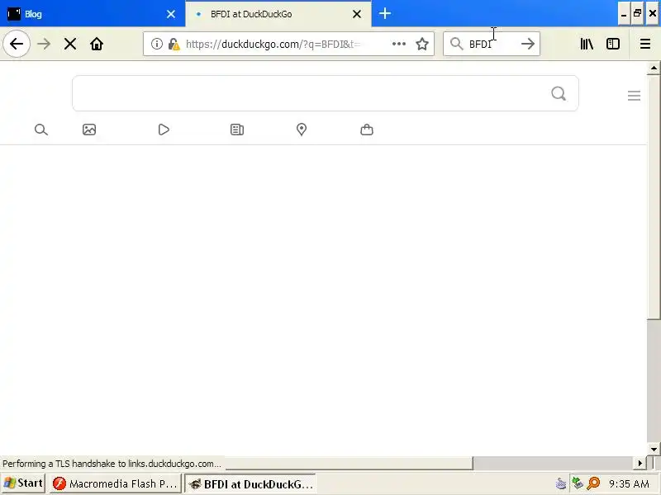Click the vertical scrollbar down arrow
This screenshot has height=495, width=661.
tap(654, 449)
